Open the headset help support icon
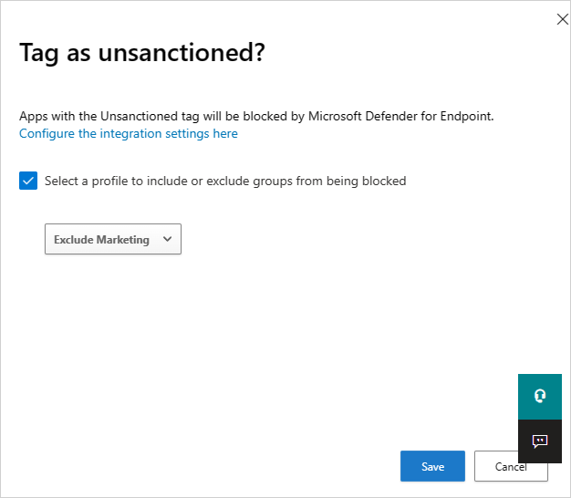The image size is (571, 498). (x=540, y=396)
